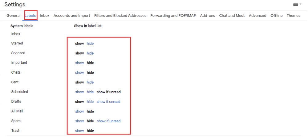Image resolution: width=308 pixels, height=138 pixels.
Task: Show the Scheduled label always
Action: coord(79,92)
